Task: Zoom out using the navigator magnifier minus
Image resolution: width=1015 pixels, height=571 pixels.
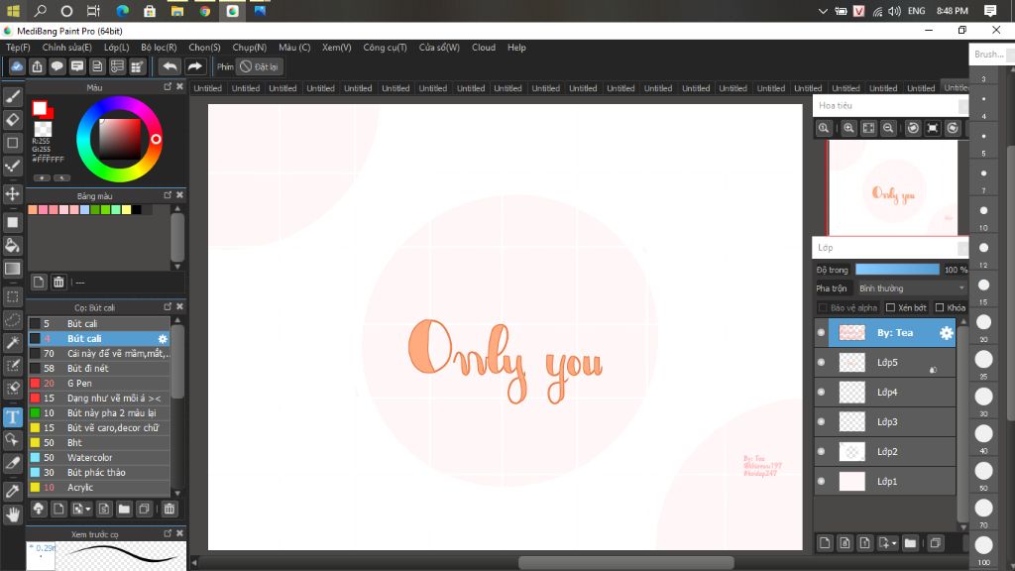Action: [x=889, y=128]
